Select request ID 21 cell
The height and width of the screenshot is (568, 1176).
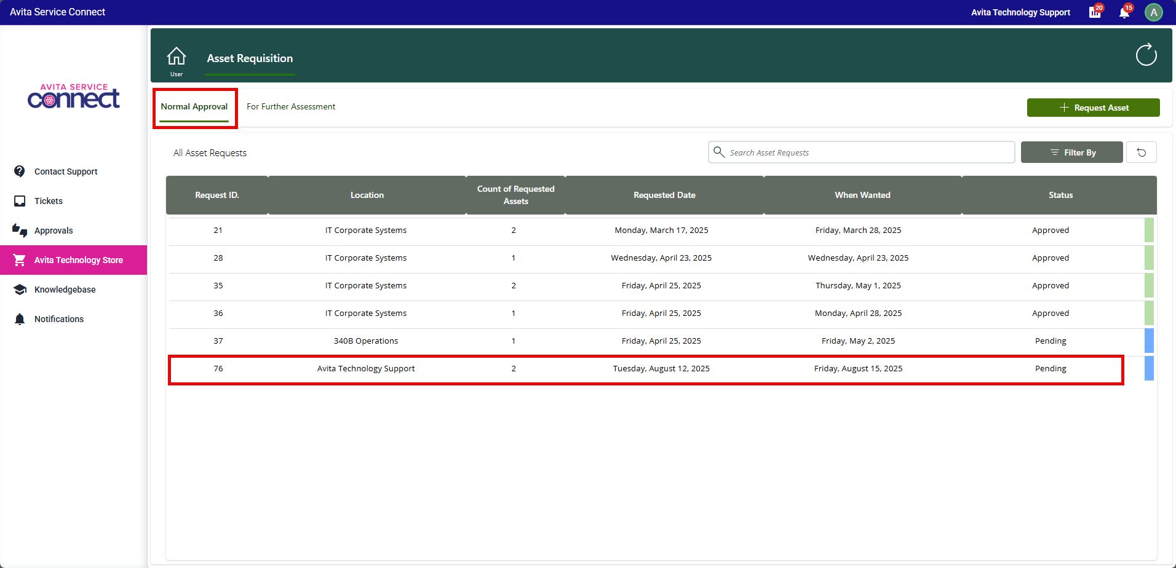(x=218, y=230)
